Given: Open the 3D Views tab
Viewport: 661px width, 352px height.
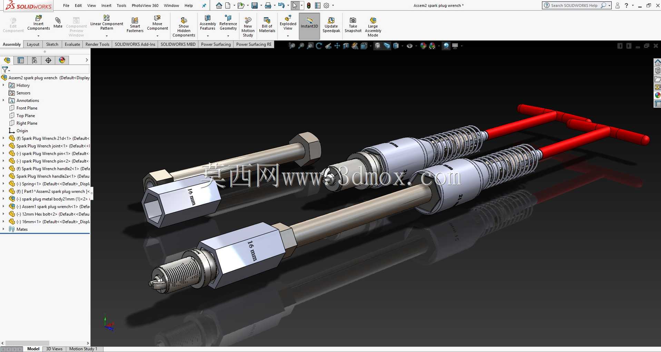Looking at the screenshot, I should click(54, 349).
